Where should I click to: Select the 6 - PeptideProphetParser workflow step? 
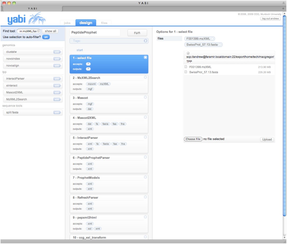pos(109,164)
